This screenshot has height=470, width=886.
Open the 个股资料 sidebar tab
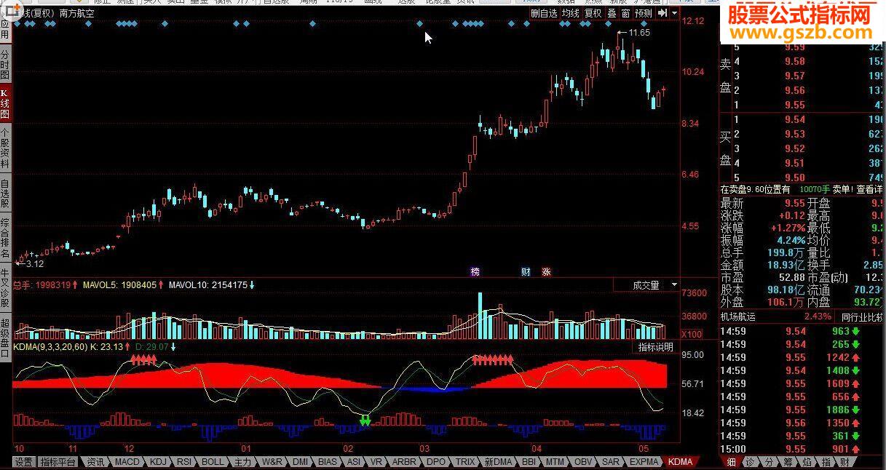(5, 149)
